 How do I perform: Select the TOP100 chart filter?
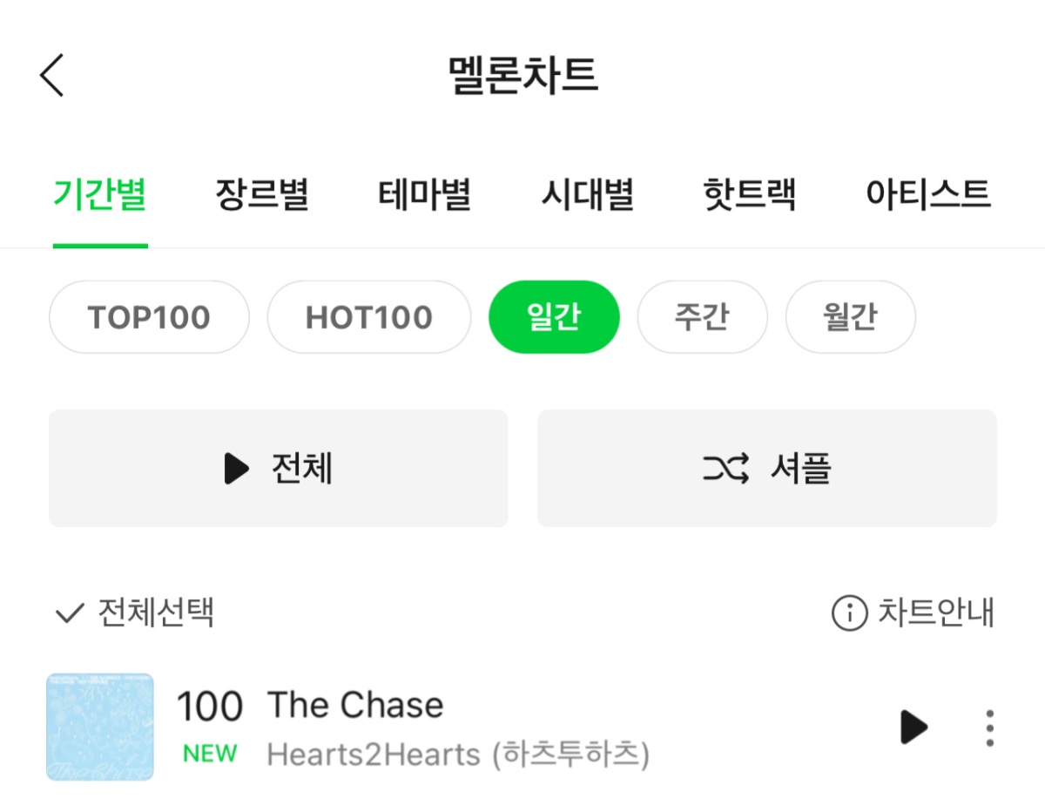point(149,317)
